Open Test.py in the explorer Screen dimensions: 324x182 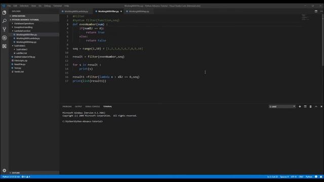point(34,68)
